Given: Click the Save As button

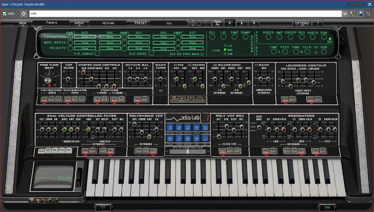Looking at the screenshot, I should pyautogui.click(x=217, y=23).
